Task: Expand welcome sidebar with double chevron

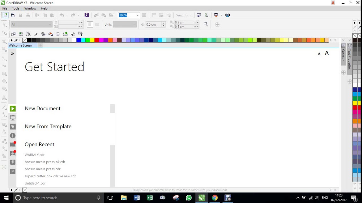Action: point(12,54)
